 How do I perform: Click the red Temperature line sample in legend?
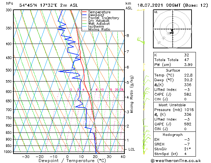pos(84,12)
